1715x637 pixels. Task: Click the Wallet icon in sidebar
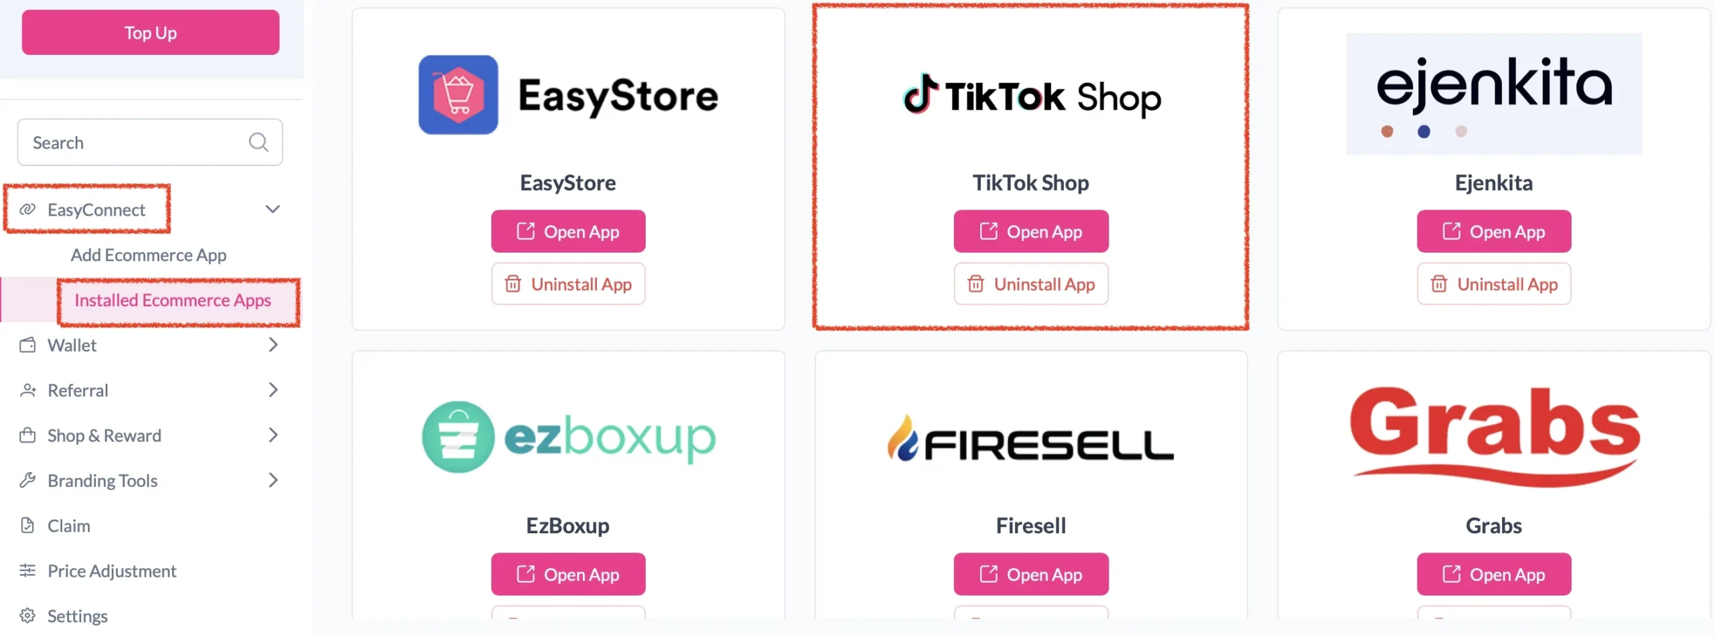click(x=27, y=345)
